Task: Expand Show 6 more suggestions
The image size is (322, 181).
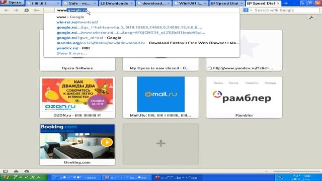Action: [71, 53]
